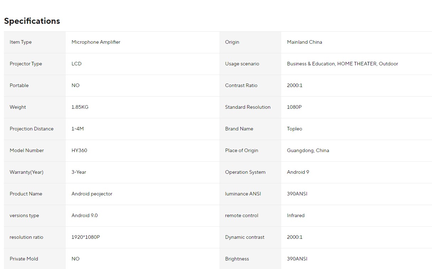Select the Microphone Amplifier value
Viewport: 432px width, 269px height.
pos(96,42)
